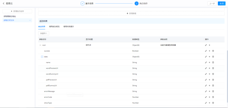Delete the success parameter

tap(213, 51)
